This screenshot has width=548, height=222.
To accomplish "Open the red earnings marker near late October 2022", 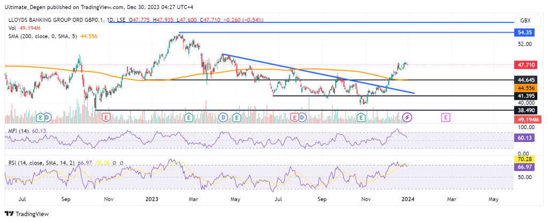I will tap(106, 117).
